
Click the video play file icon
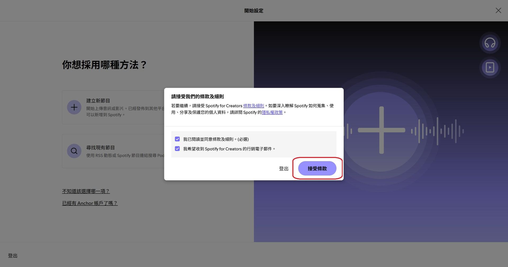[x=490, y=67]
